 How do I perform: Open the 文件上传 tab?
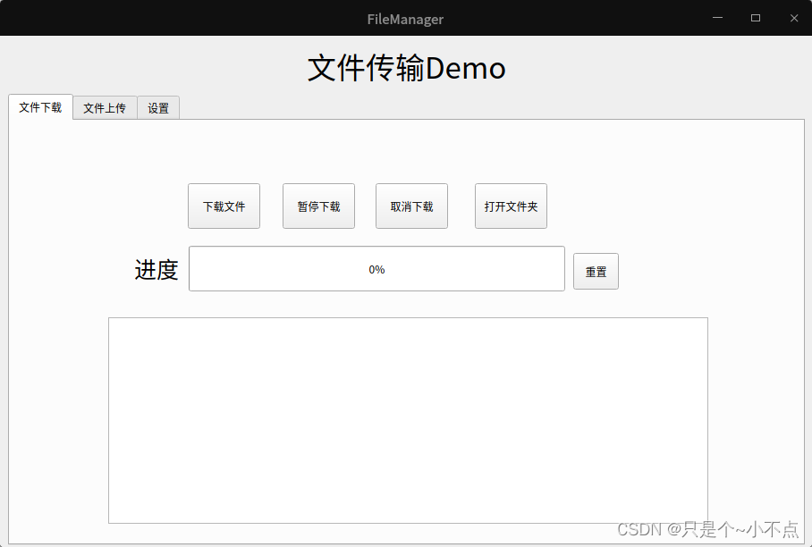coord(105,108)
